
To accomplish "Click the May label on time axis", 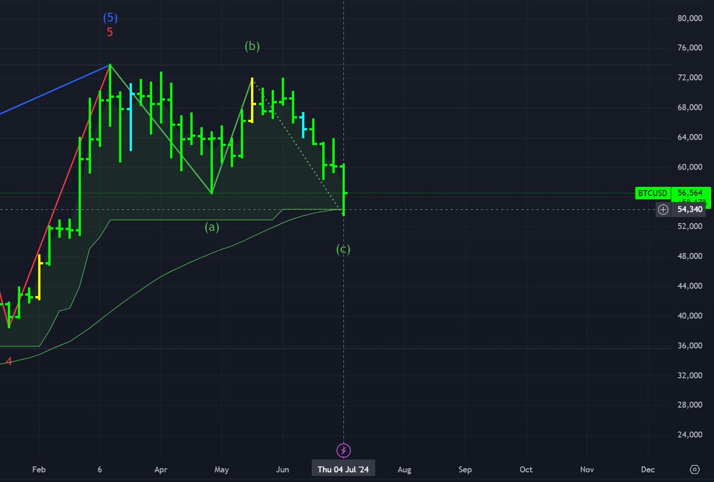I will 221,470.
